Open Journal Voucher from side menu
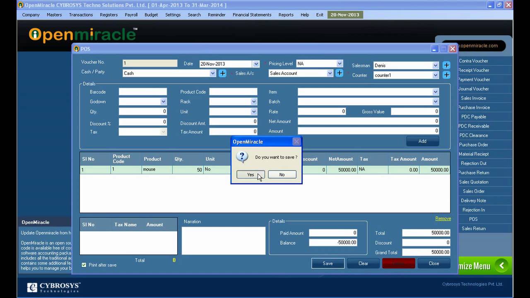530x298 pixels. (473, 89)
